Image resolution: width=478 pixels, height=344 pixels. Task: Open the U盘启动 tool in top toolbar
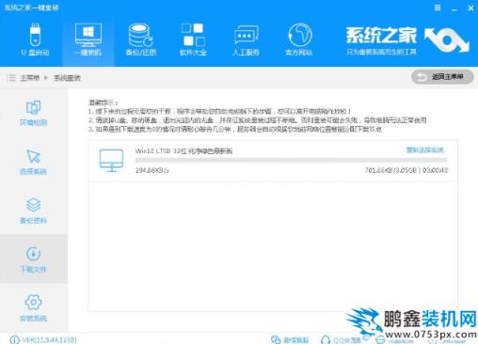(35, 39)
